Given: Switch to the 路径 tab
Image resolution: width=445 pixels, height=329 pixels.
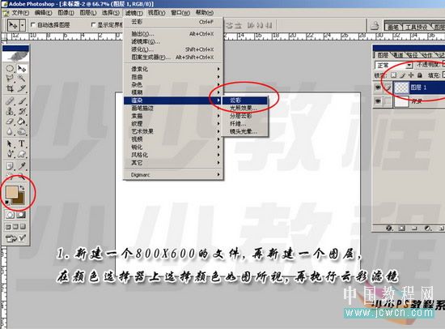Looking at the screenshot, I should [412, 55].
